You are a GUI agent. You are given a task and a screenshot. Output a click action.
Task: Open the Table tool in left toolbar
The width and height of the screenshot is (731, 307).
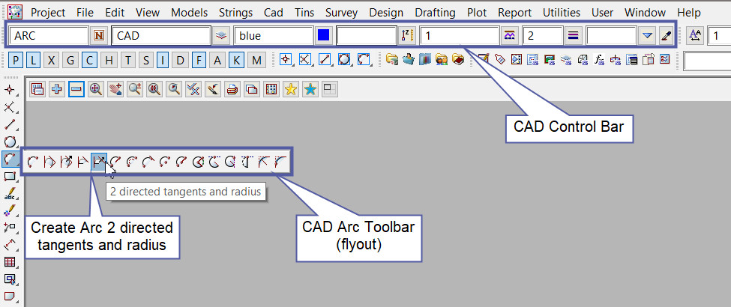10,262
